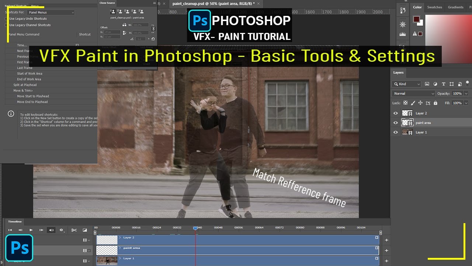Go to previous frame button
Image resolution: width=472 pixels, height=266 pixels.
[20, 230]
